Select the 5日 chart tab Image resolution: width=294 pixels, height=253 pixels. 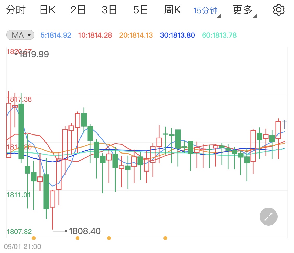pyautogui.click(x=141, y=10)
